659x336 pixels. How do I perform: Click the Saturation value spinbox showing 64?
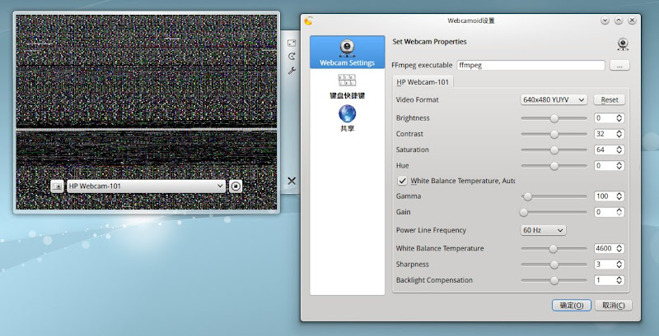609,150
